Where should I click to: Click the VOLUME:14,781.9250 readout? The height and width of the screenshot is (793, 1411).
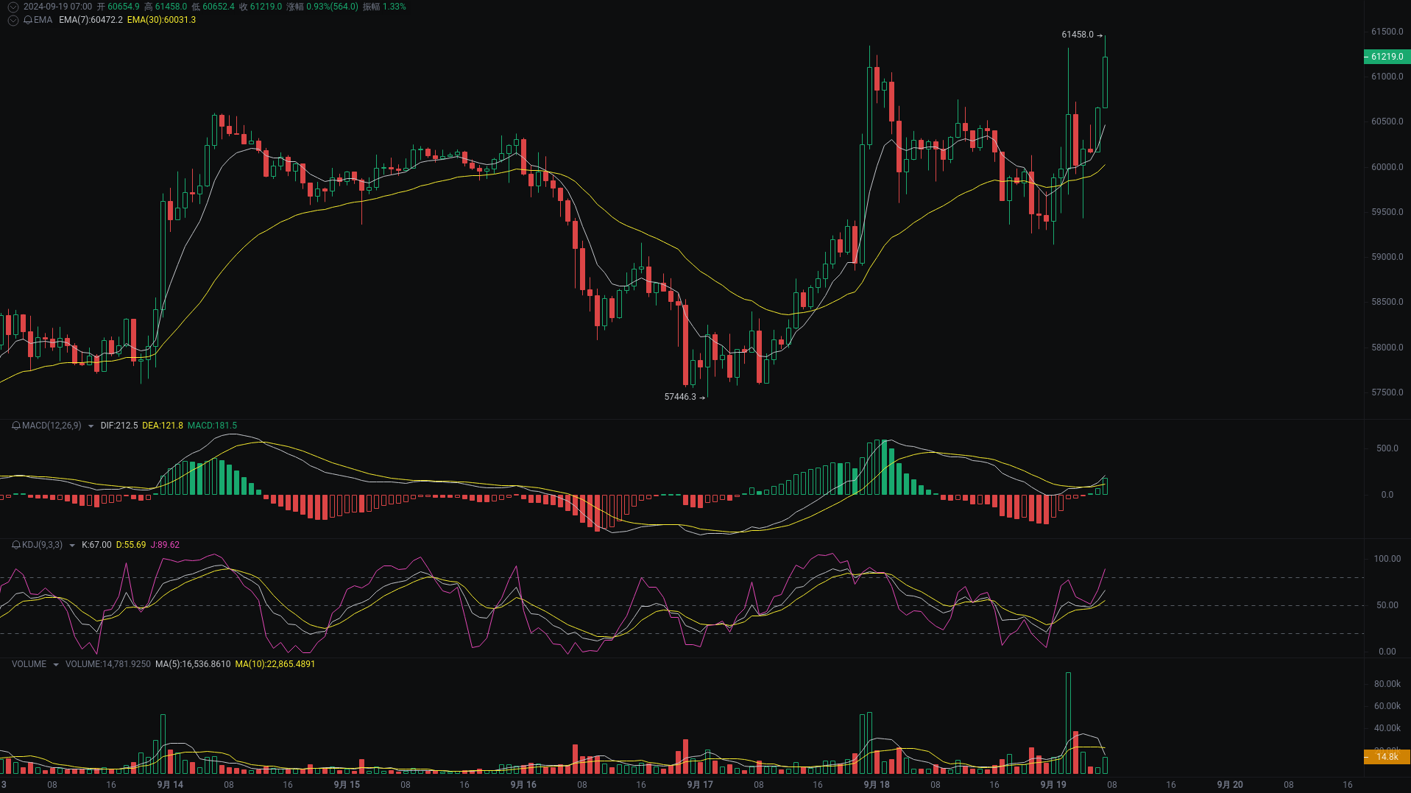coord(108,664)
